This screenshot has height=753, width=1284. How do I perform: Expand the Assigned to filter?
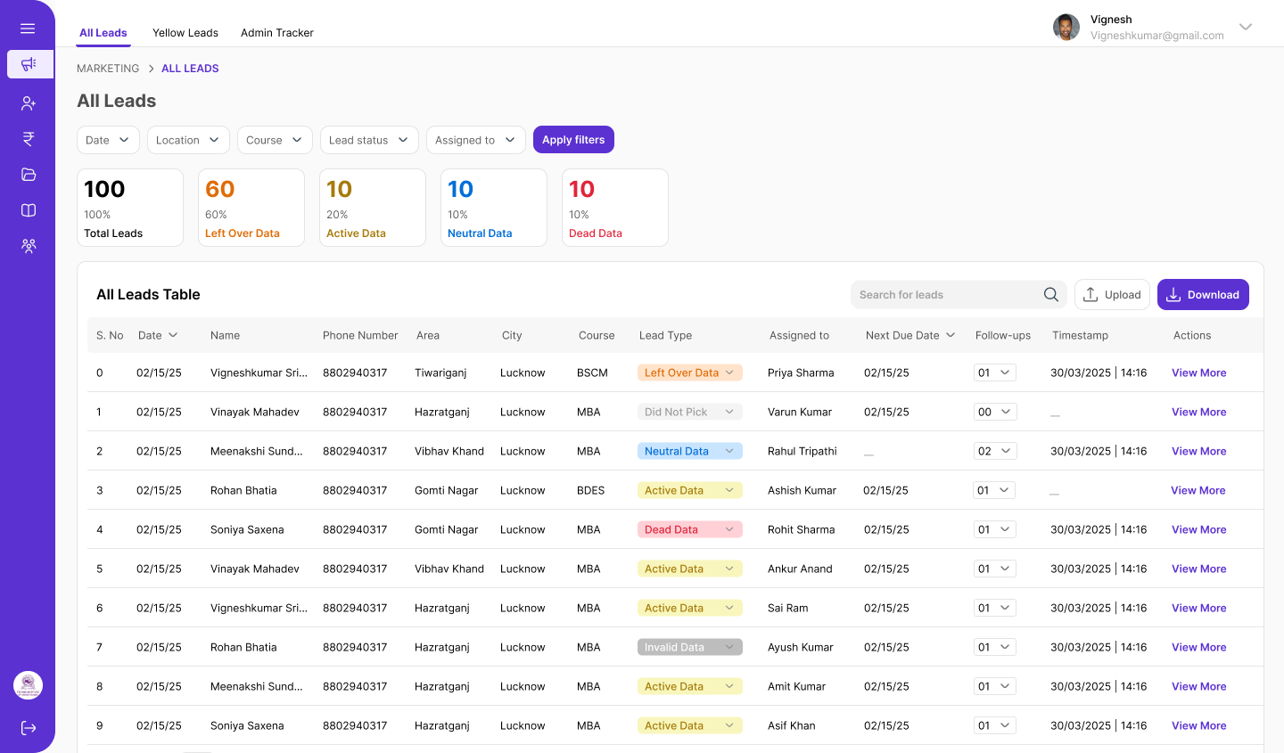tap(475, 139)
